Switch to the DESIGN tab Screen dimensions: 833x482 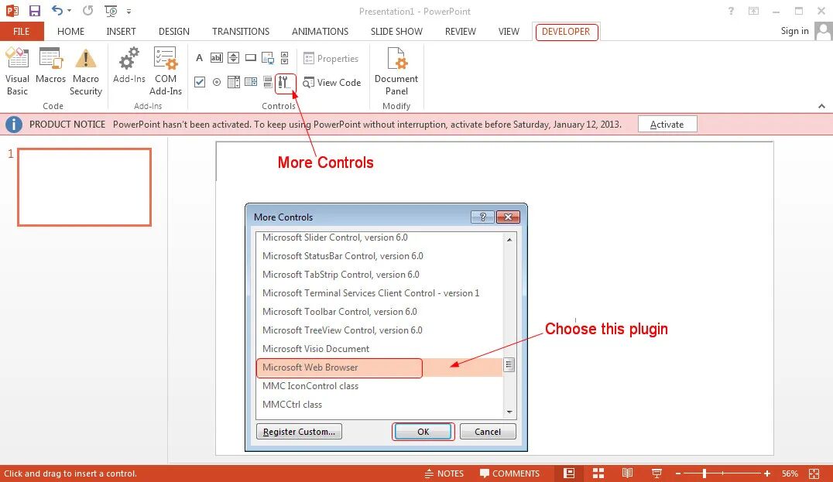tap(173, 31)
